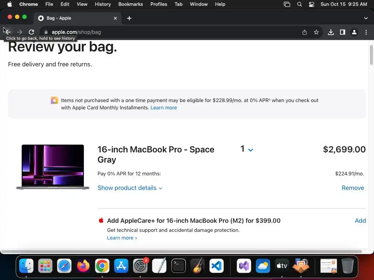The height and width of the screenshot is (280, 374).
Task: Open Launchpad from the dock
Action: pyautogui.click(x=45, y=265)
